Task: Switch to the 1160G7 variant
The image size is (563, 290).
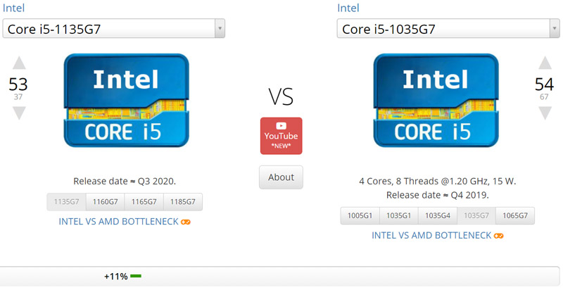Action: (105, 202)
